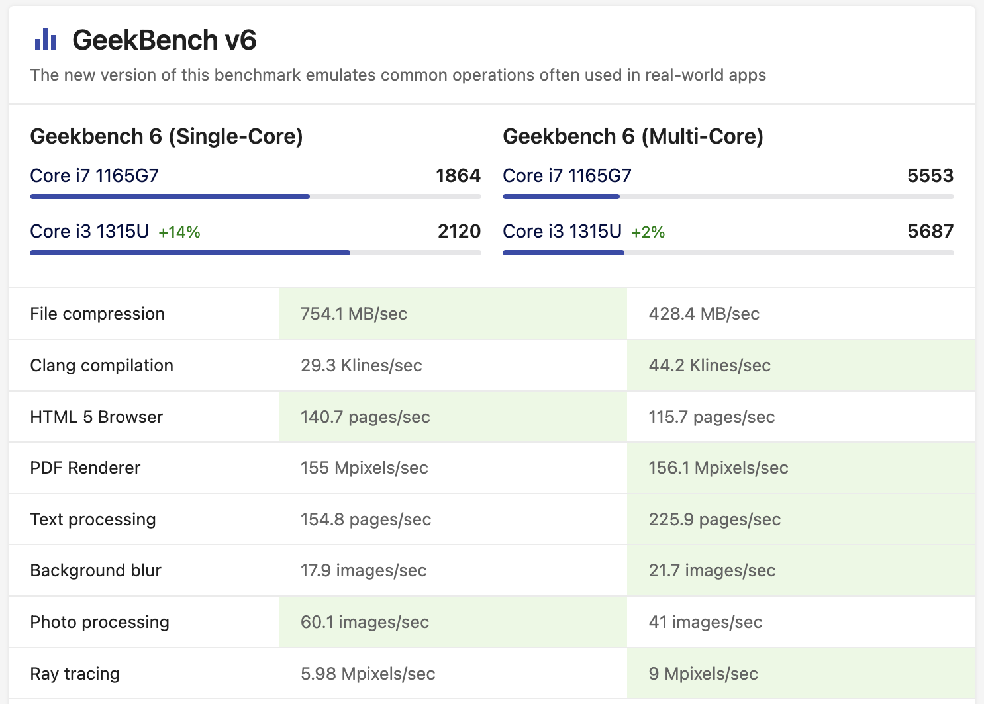This screenshot has height=704, width=984.
Task: Click the multi-core score 5687
Action: tap(930, 231)
